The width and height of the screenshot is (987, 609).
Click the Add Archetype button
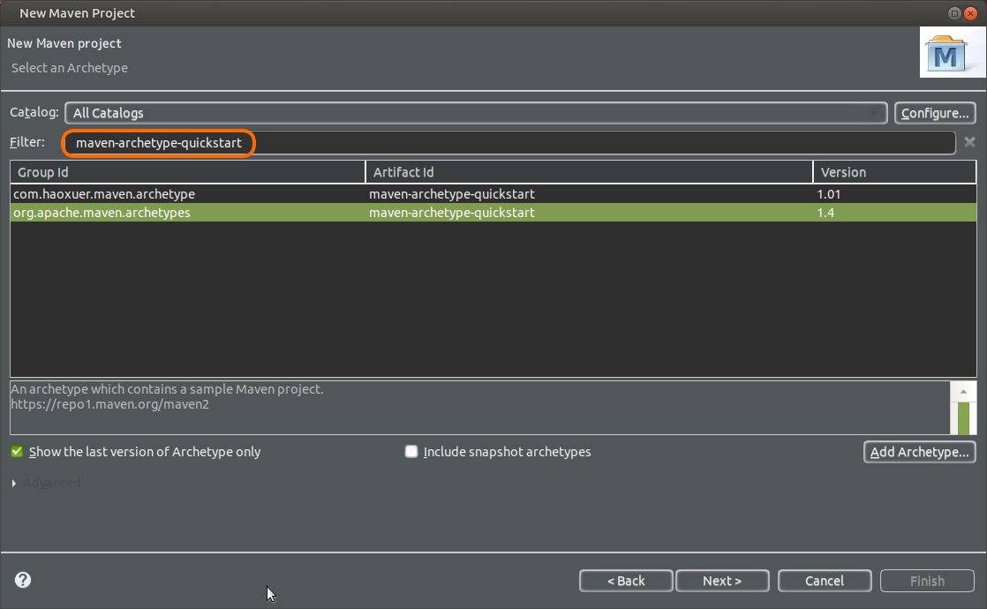coord(919,452)
